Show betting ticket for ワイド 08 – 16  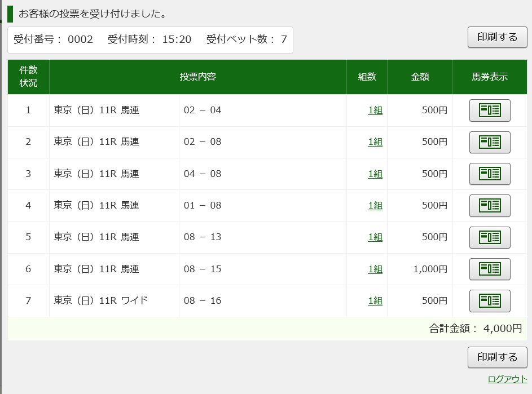pyautogui.click(x=490, y=301)
